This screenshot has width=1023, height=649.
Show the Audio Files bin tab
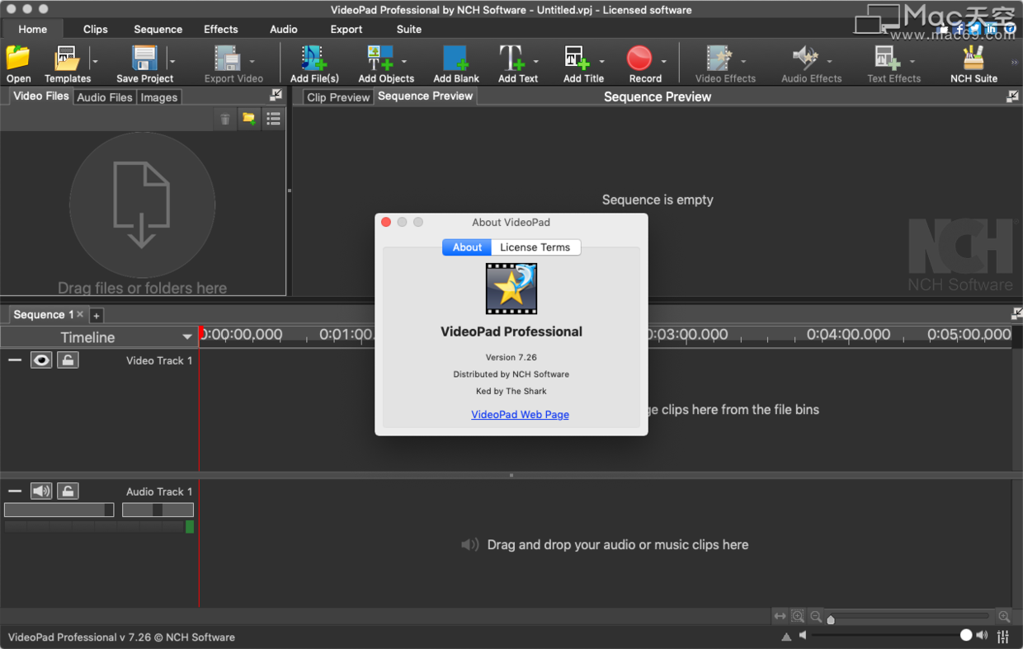point(105,97)
